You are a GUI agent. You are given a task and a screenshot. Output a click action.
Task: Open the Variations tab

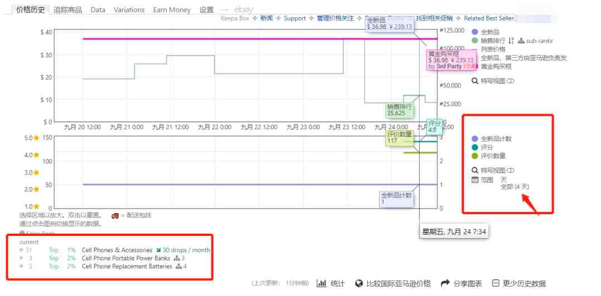click(129, 9)
